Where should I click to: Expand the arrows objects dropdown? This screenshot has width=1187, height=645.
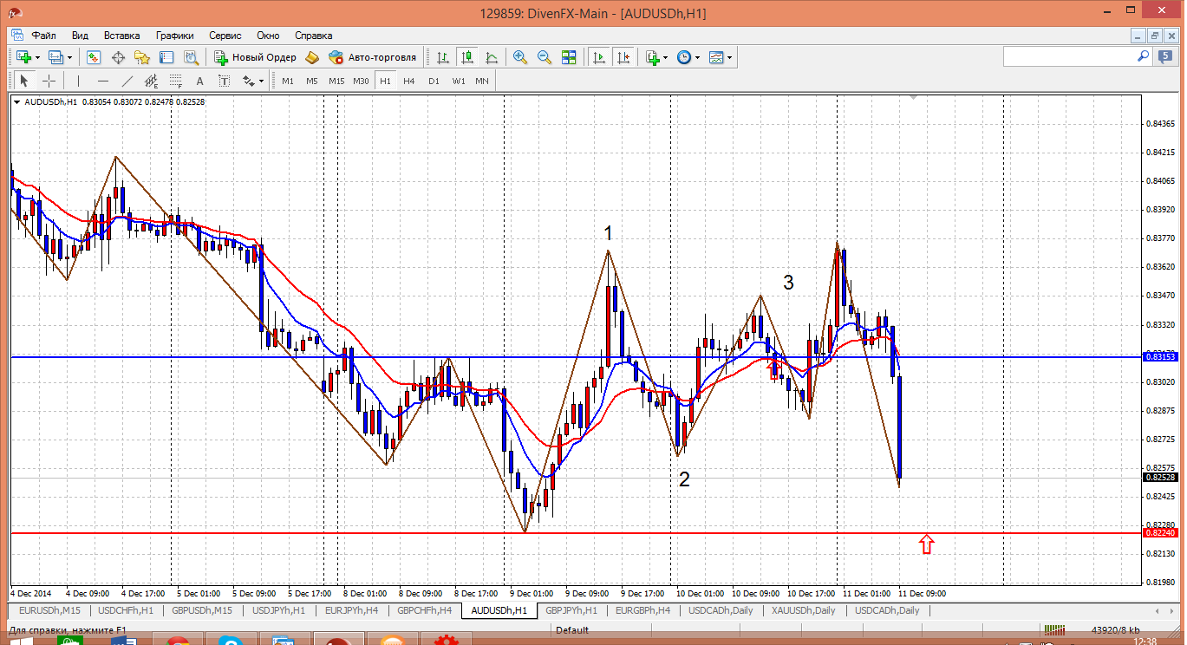[253, 81]
